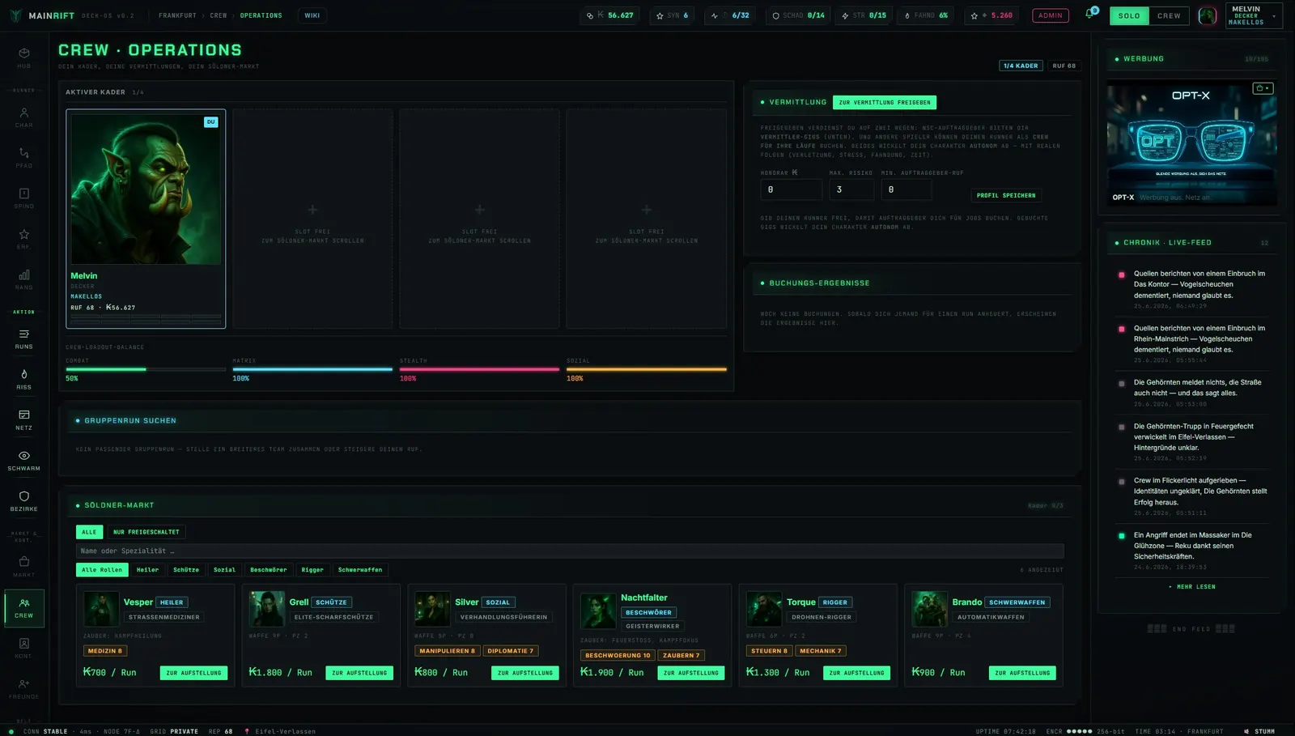
Task: Click the shop icon on OPT-X ad
Action: click(x=1262, y=88)
